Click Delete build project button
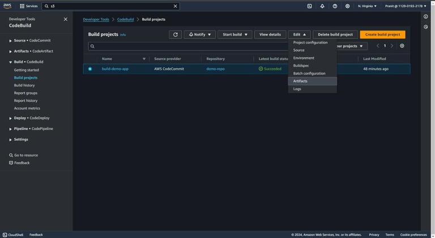This screenshot has width=435, height=238. (x=335, y=34)
